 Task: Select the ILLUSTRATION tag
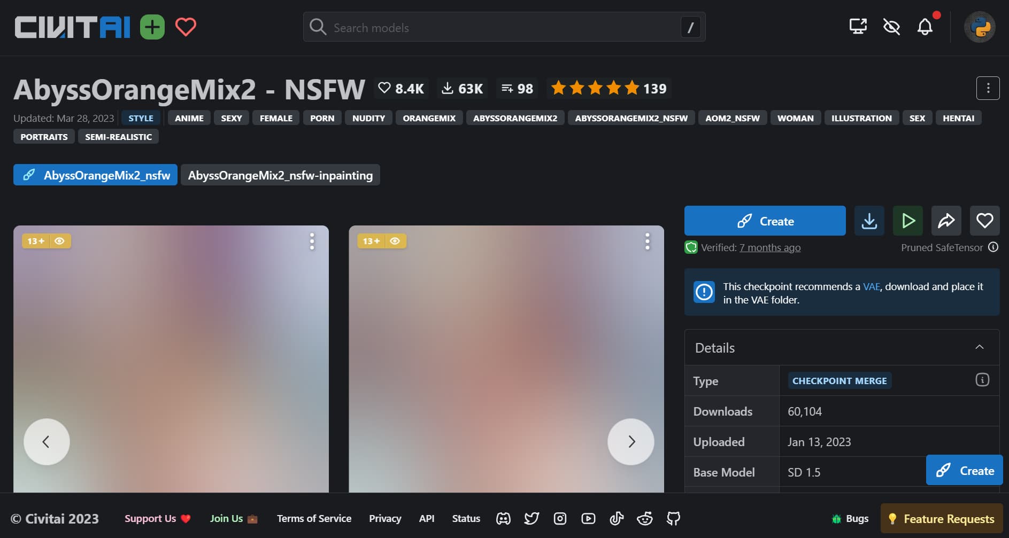point(861,118)
